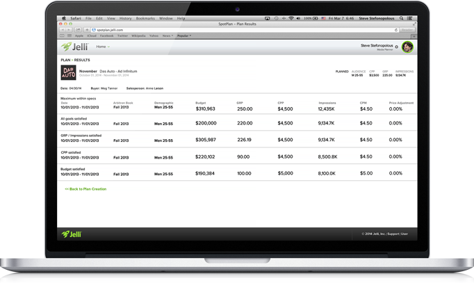The width and height of the screenshot is (474, 283).
Task: Click the Jelli logo in the footer
Action: point(71,234)
